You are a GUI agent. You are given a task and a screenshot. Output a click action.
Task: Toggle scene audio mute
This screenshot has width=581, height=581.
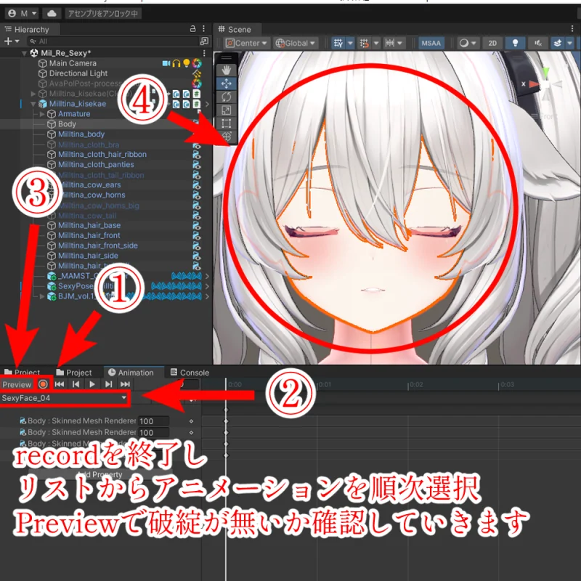[538, 43]
